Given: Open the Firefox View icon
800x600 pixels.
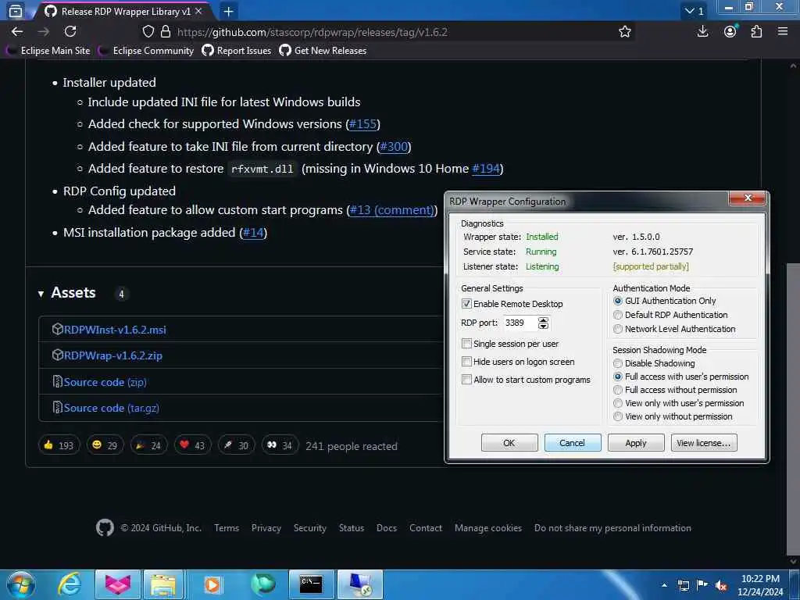Looking at the screenshot, I should pyautogui.click(x=16, y=11).
